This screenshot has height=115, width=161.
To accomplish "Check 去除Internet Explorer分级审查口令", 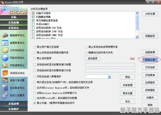I will pyautogui.click(x=35, y=93).
